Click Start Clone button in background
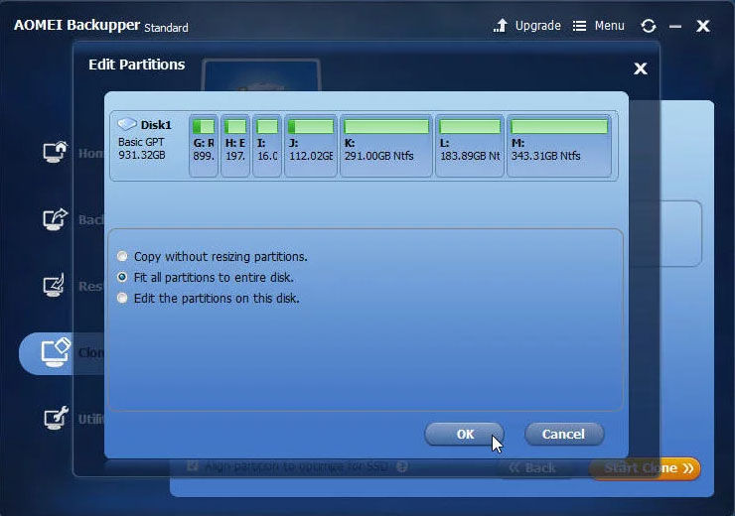This screenshot has height=516, width=735. tap(645, 468)
